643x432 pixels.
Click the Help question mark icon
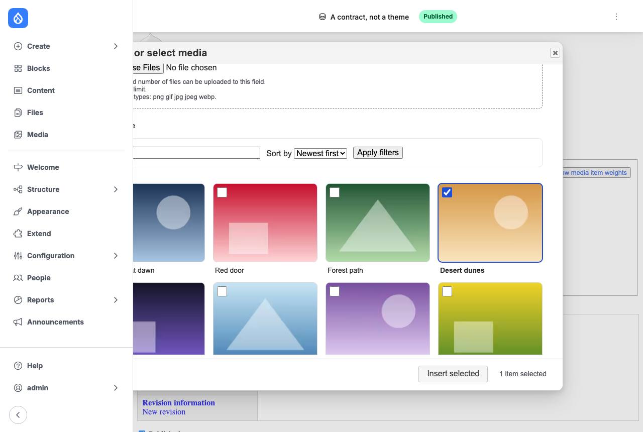(x=18, y=366)
